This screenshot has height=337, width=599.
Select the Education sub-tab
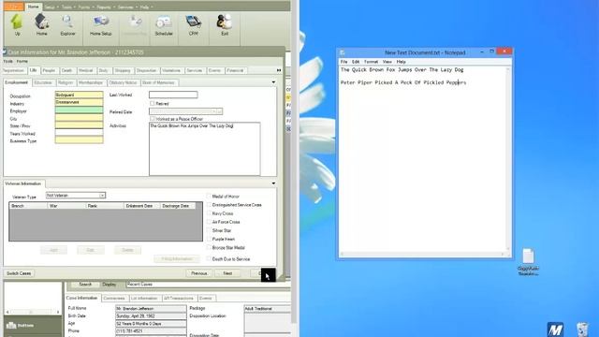pos(43,82)
